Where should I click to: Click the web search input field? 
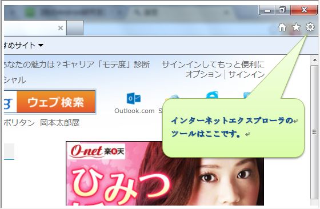point(10,102)
